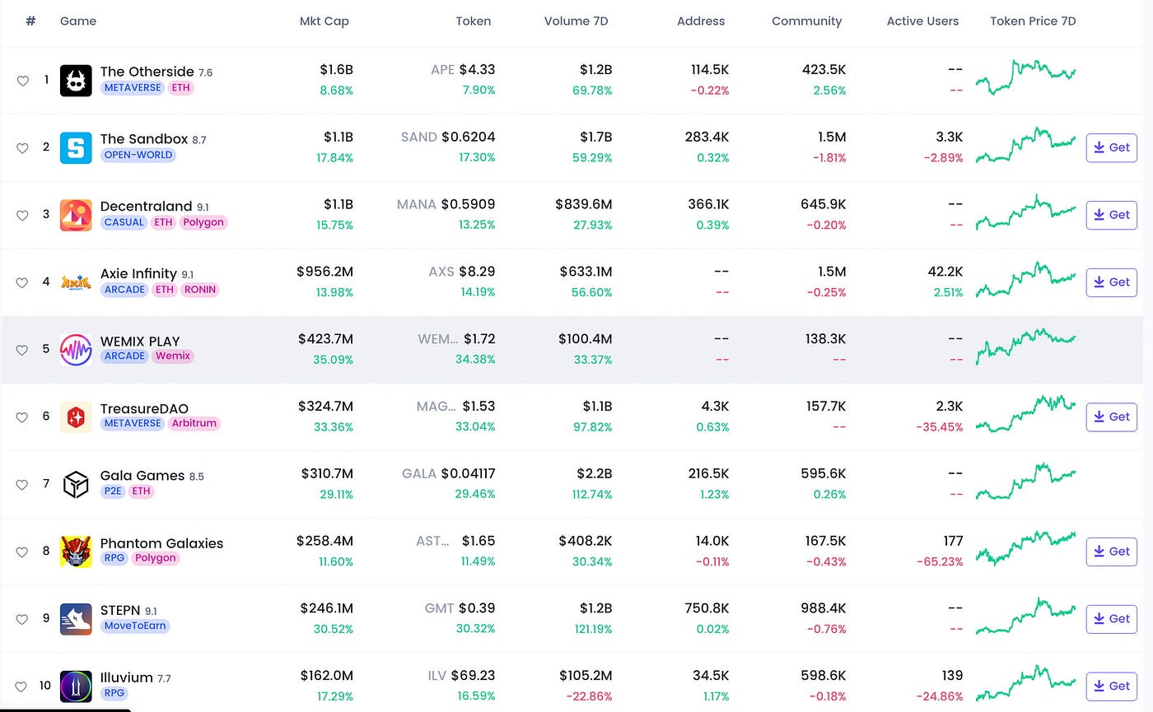The image size is (1153, 712).
Task: Sort by Volume 7D header
Action: pos(576,21)
